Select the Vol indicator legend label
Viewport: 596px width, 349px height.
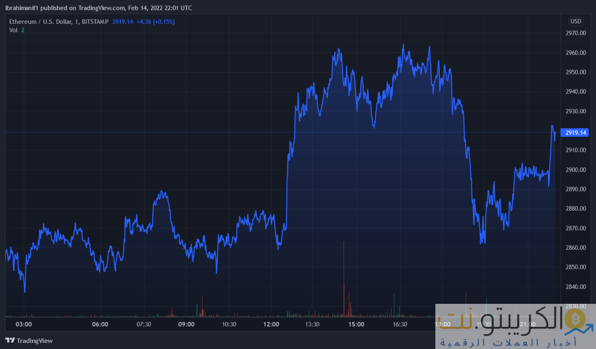click(13, 30)
